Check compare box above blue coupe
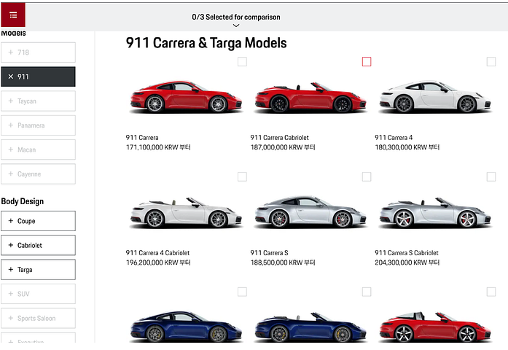Image resolution: width=508 pixels, height=350 pixels. (242, 292)
